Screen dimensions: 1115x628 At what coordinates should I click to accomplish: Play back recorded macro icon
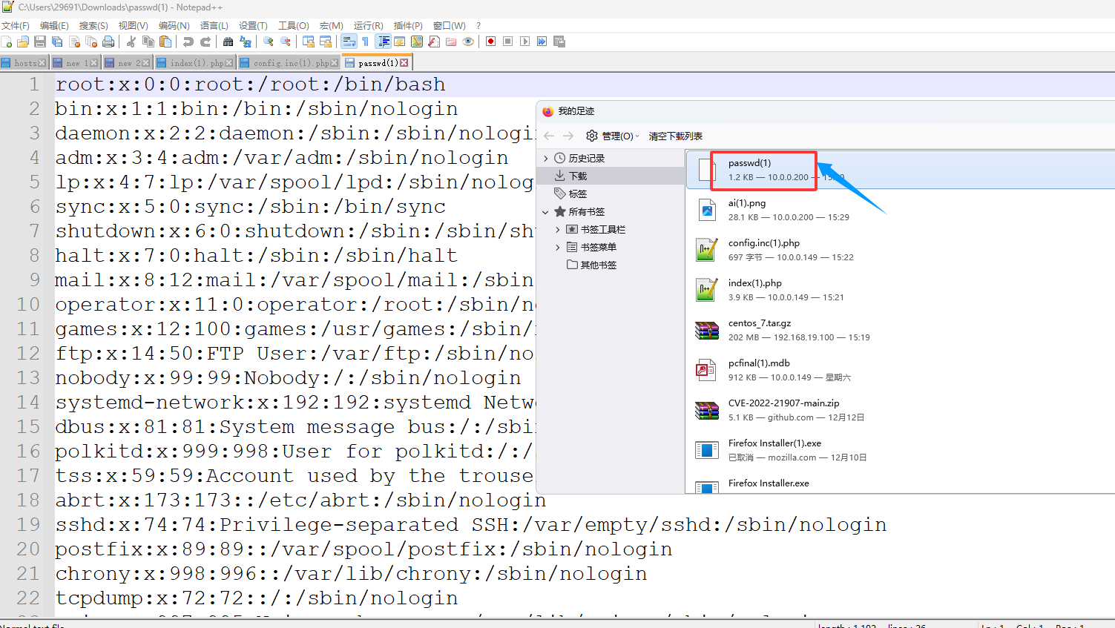525,42
